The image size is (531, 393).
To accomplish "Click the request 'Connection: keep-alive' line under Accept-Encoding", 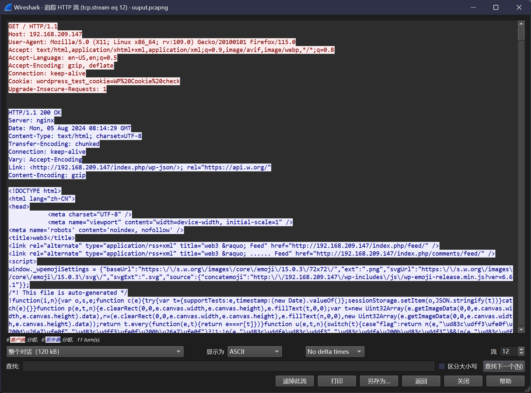I will point(47,73).
